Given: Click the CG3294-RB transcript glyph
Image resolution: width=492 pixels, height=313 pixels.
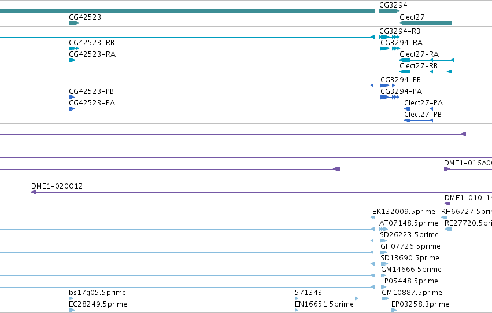Looking at the screenshot, I should pyautogui.click(x=390, y=37).
